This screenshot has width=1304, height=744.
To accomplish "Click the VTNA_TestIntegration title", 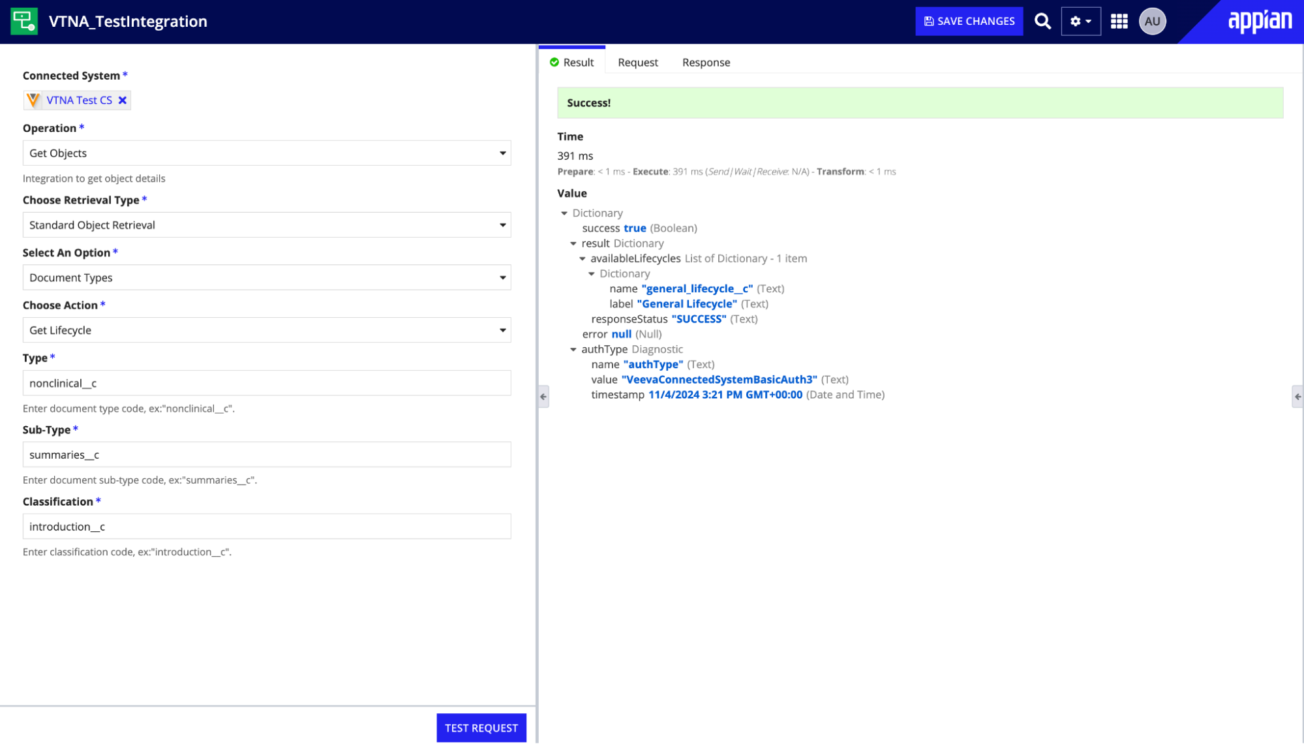I will (128, 21).
